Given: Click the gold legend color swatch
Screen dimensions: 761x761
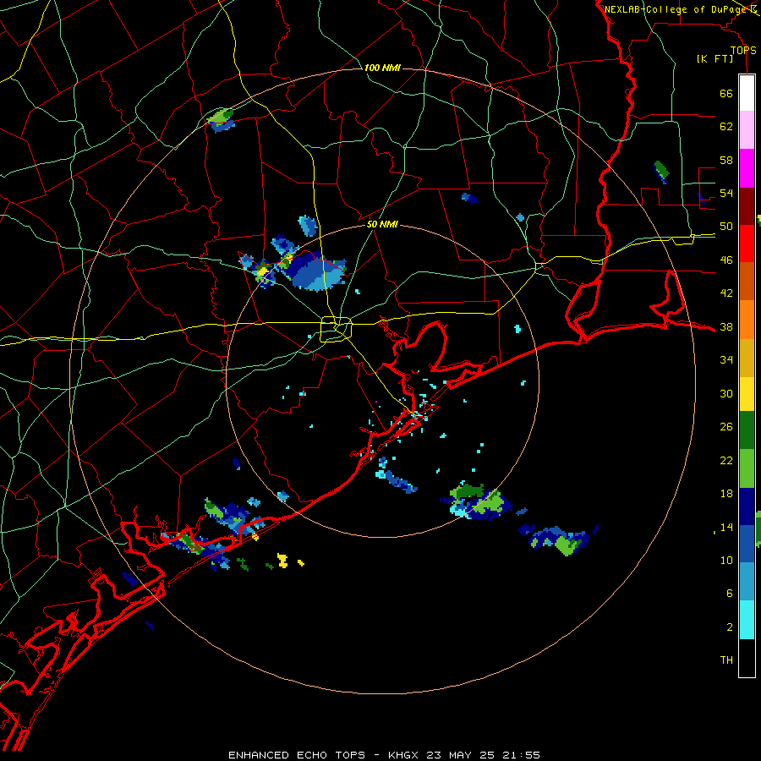Looking at the screenshot, I should tap(747, 358).
